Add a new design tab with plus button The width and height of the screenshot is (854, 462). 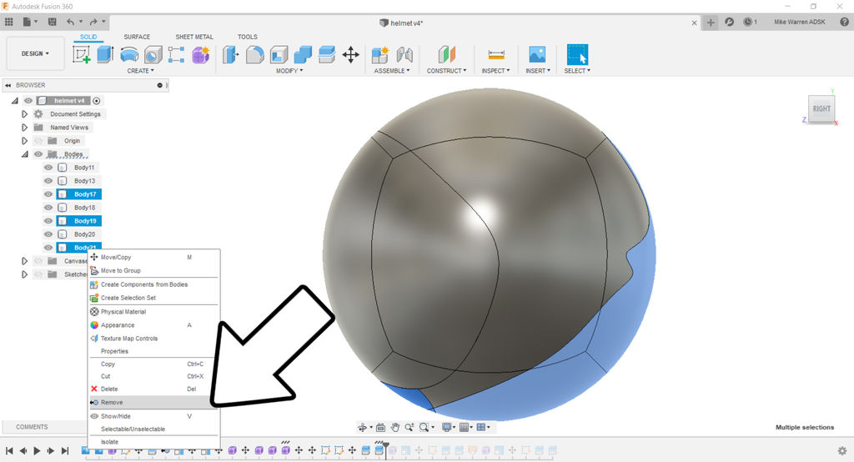[x=711, y=23]
